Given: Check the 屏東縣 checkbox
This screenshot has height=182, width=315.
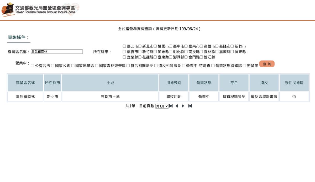Looking at the screenshot, I should coord(232,52).
